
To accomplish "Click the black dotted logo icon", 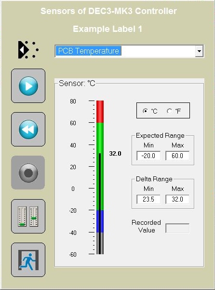I will click(28, 50).
